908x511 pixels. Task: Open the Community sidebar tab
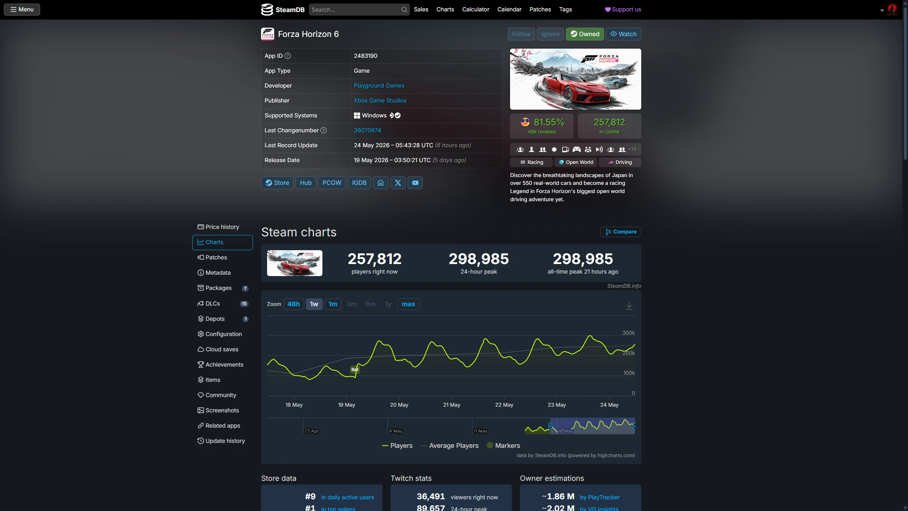(222, 395)
